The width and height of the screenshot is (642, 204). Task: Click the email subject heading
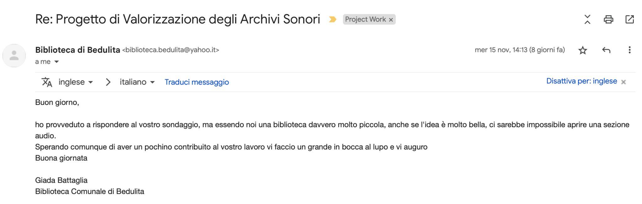pos(177,19)
